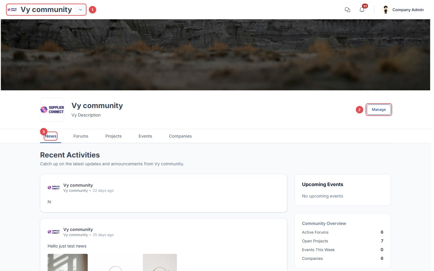434x271 pixels.
Task: Click the 'Active Forums' row label
Action: tap(315, 232)
